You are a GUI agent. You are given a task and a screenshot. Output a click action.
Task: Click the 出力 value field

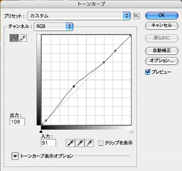pyautogui.click(x=17, y=122)
